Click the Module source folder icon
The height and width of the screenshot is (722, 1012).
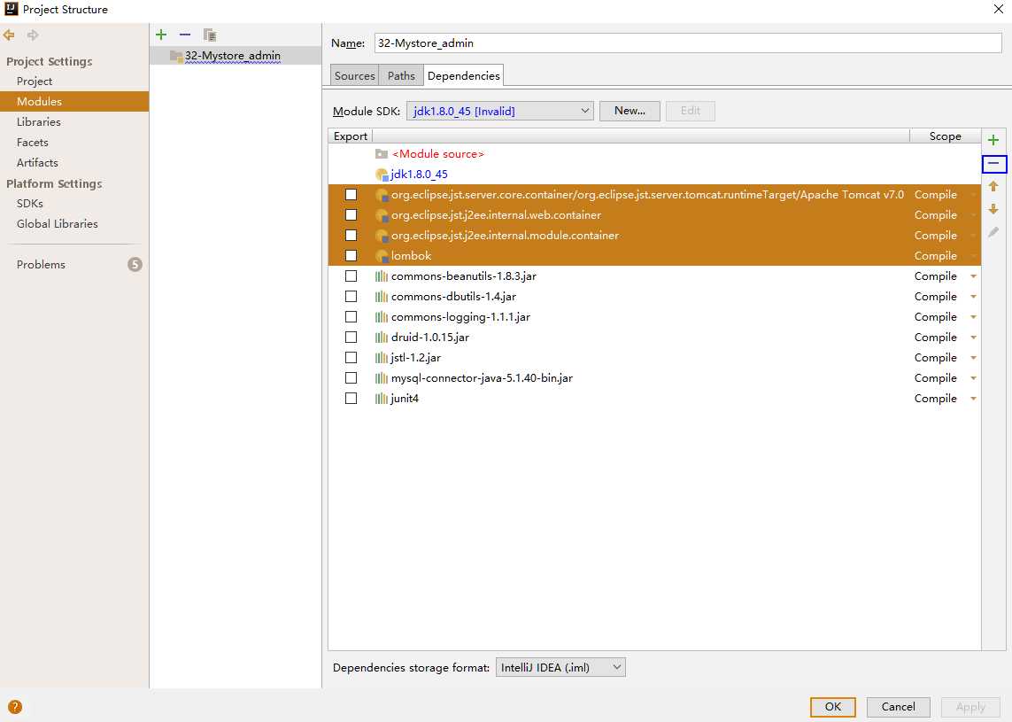coord(382,153)
